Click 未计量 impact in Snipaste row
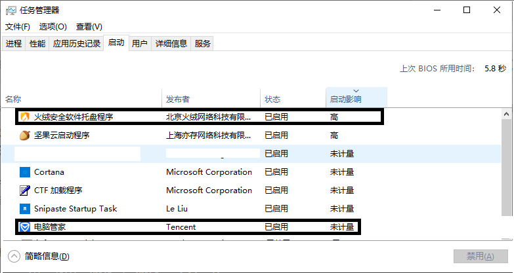This screenshot has height=273, width=514. [342, 209]
